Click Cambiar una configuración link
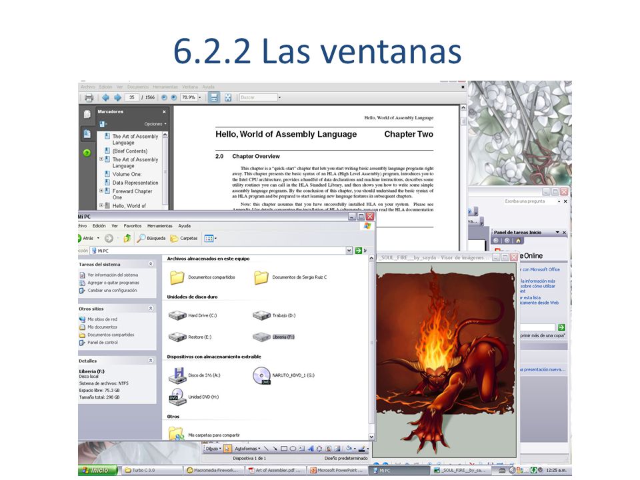Screen dimensions: 640x480 coord(112,290)
